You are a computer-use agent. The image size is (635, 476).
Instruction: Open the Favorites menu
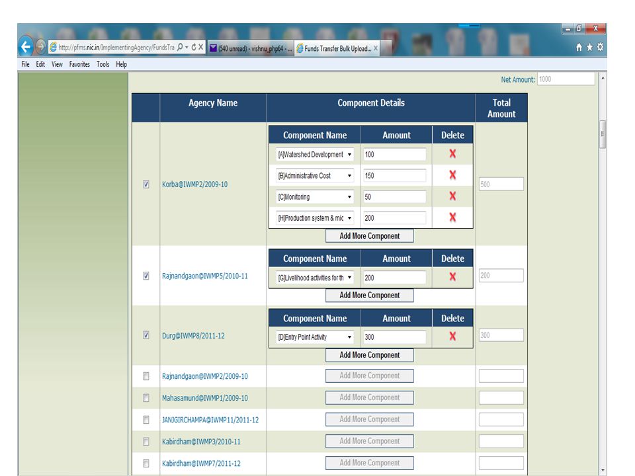point(79,64)
